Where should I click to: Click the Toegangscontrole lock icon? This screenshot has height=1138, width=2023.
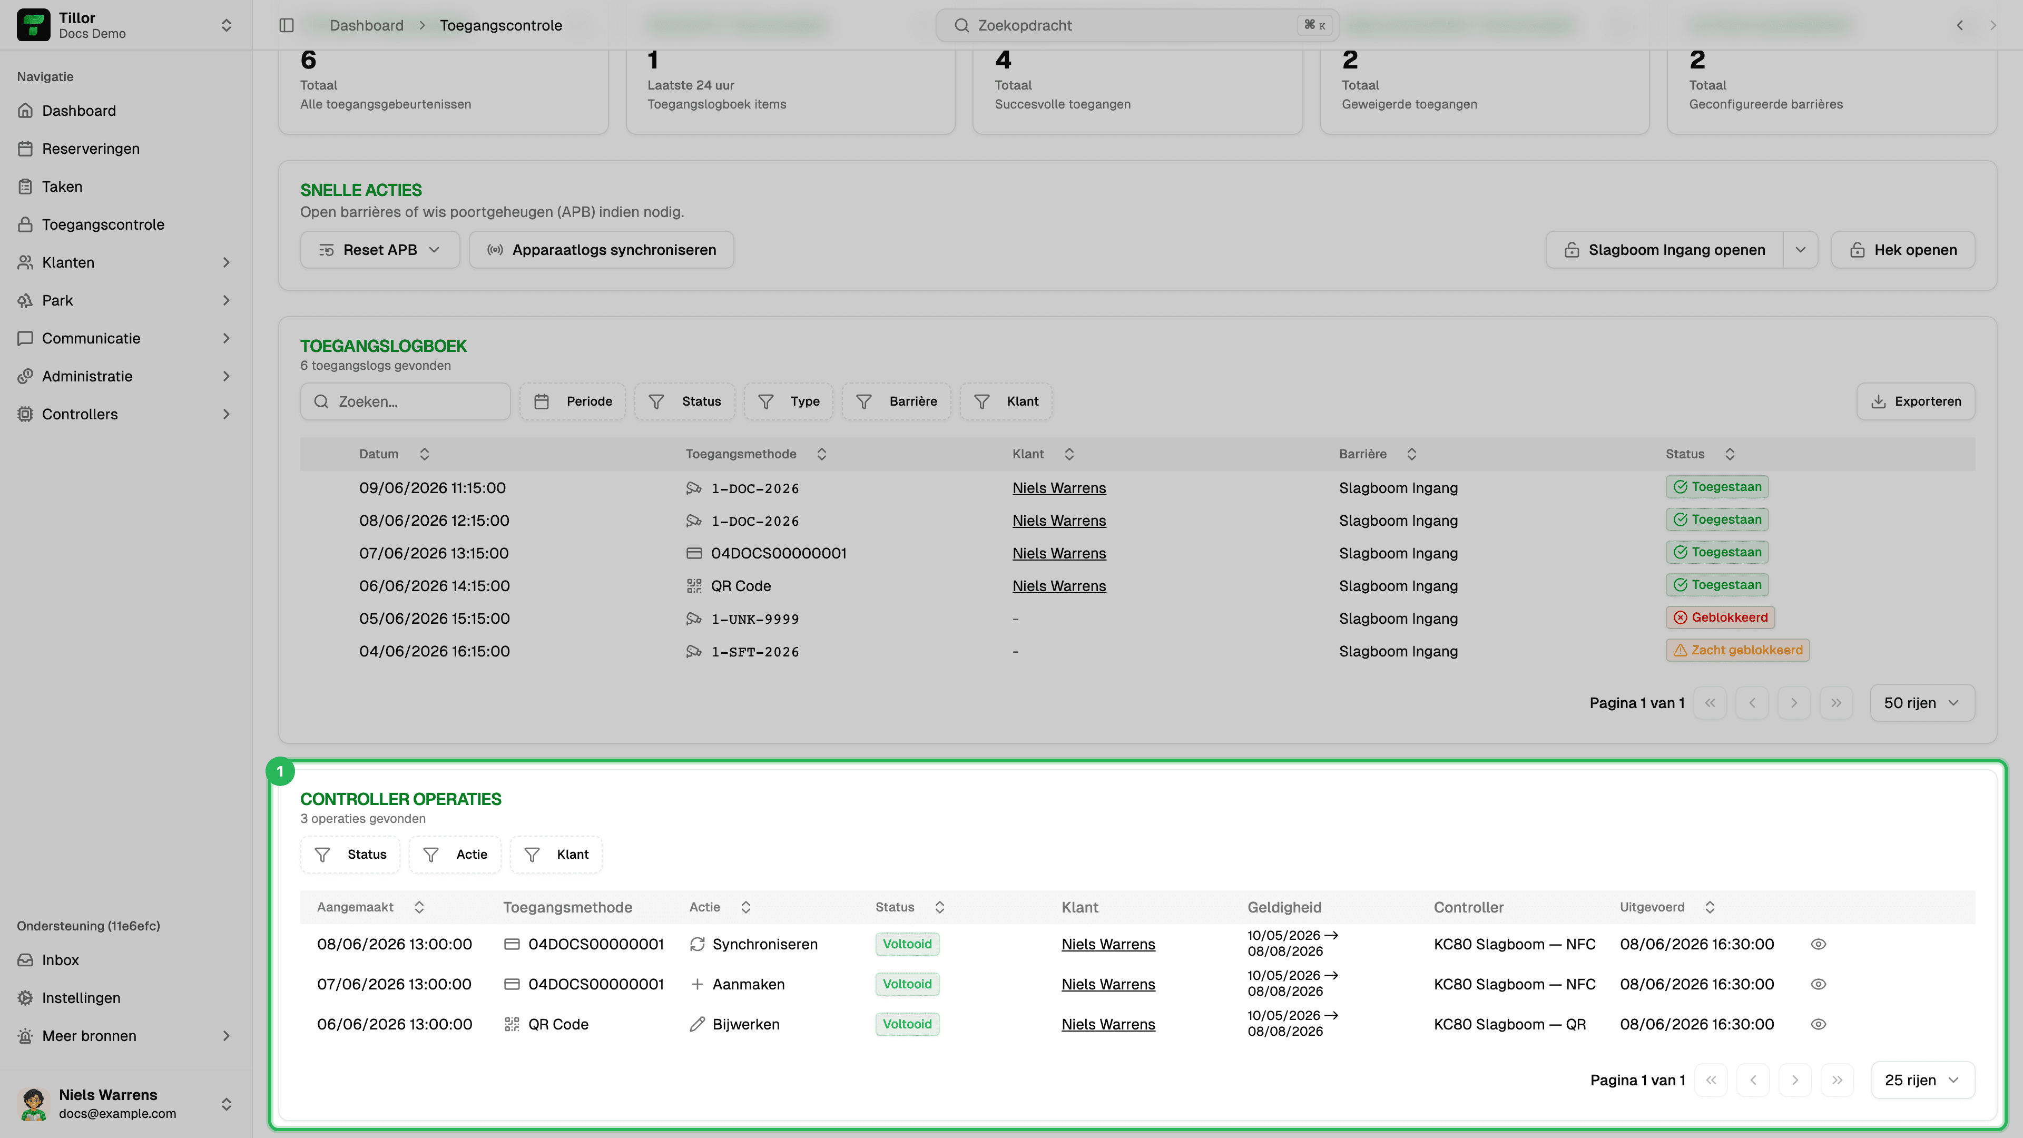pyautogui.click(x=25, y=224)
